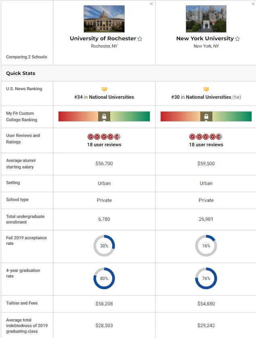
Task: Click the Rochester, NY location text
Action: 104,46
